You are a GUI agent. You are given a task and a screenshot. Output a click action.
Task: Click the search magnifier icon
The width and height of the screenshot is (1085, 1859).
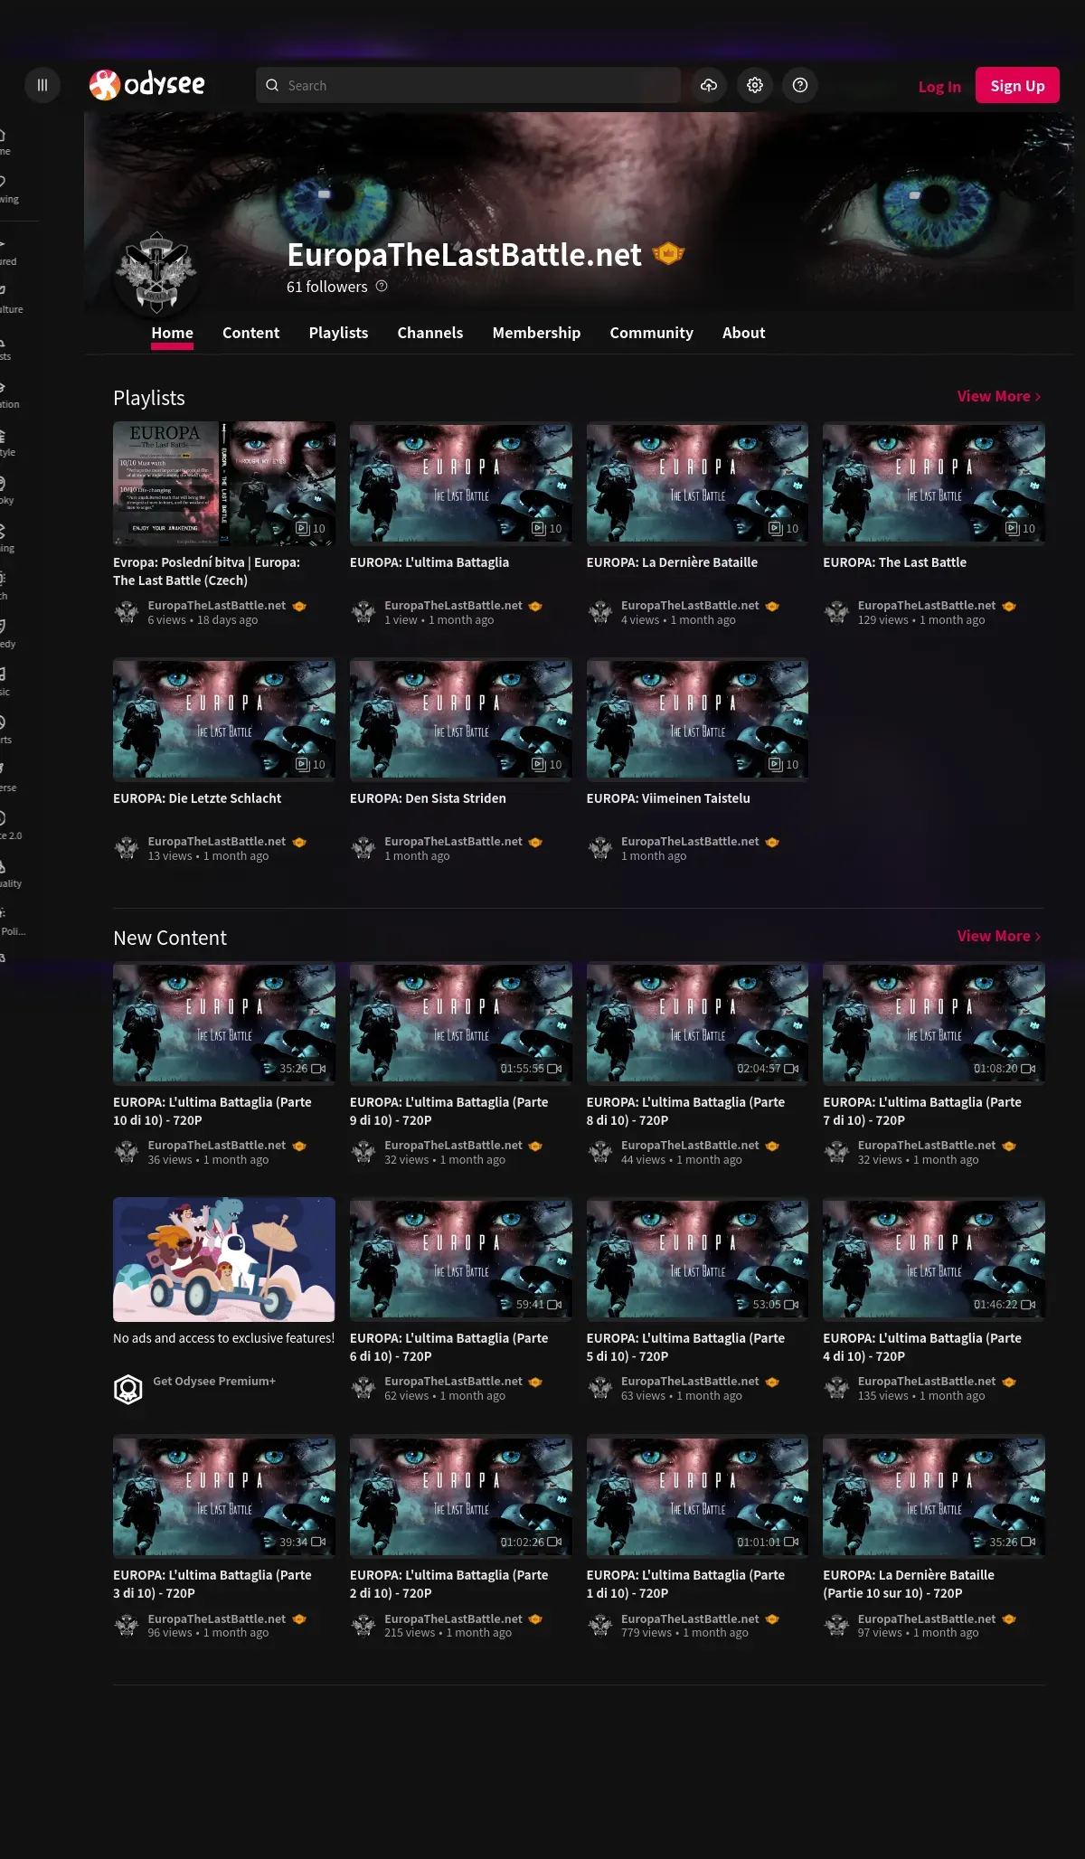[x=272, y=85]
